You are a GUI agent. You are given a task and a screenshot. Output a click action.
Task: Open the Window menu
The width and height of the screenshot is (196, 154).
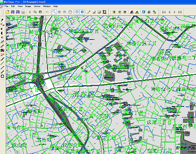click(x=47, y=6)
